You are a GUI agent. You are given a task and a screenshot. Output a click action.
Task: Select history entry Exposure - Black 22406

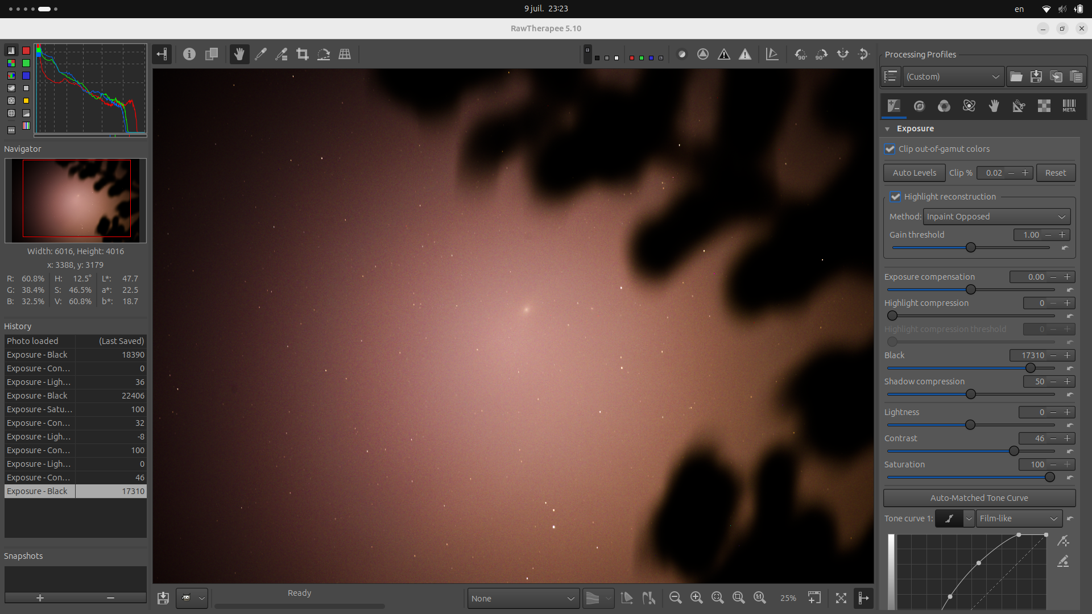[x=76, y=396]
